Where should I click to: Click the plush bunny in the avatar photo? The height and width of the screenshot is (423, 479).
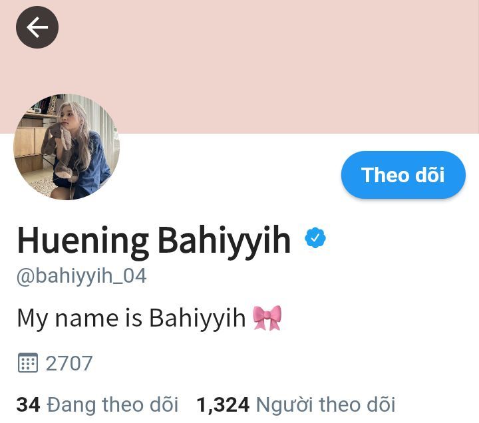(x=60, y=150)
